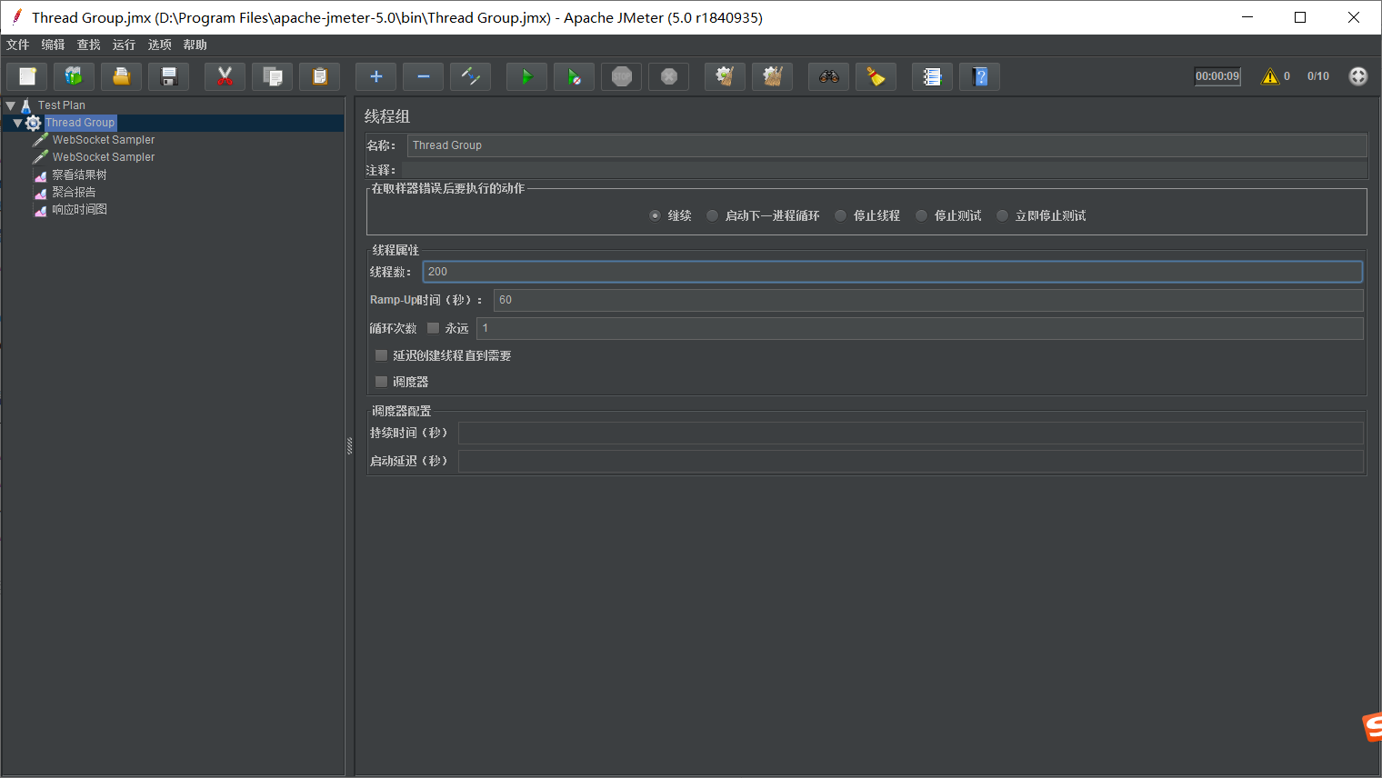Select the 响应时间图 listener
1382x778 pixels.
[x=79, y=209]
